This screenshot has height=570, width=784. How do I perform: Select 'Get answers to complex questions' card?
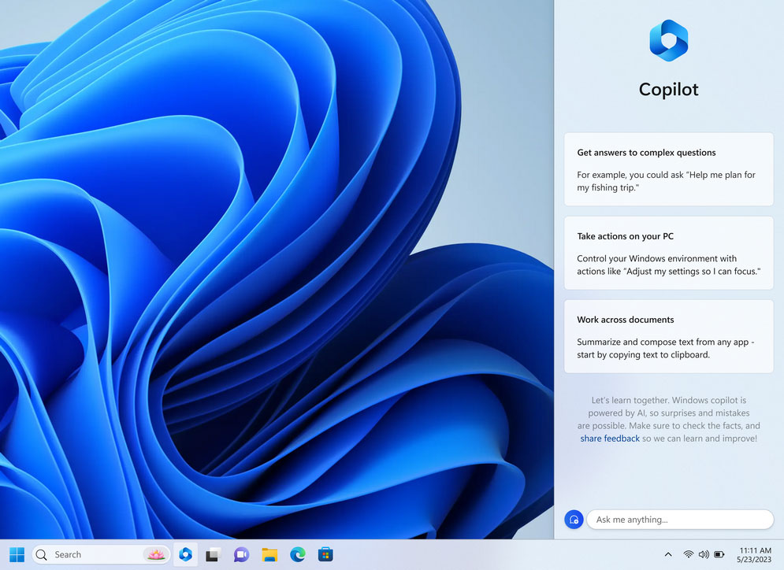pyautogui.click(x=668, y=168)
